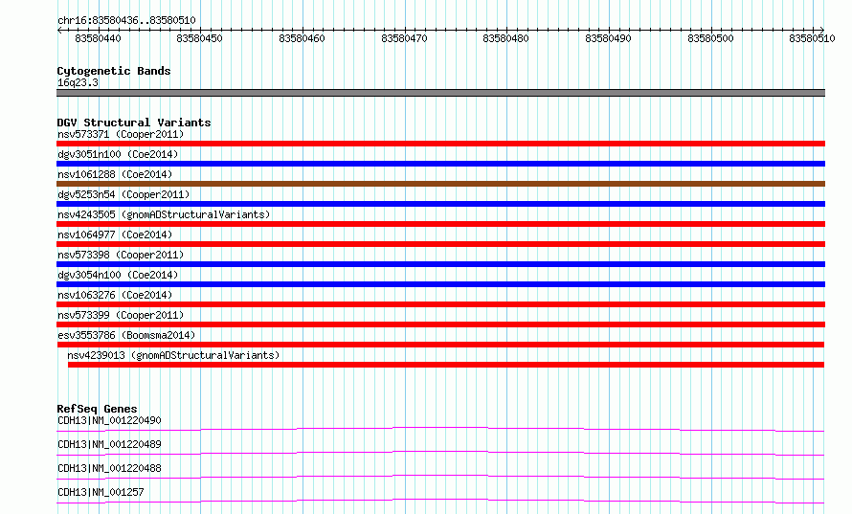
Task: Click ruler position 83580470
Action: [x=404, y=38]
